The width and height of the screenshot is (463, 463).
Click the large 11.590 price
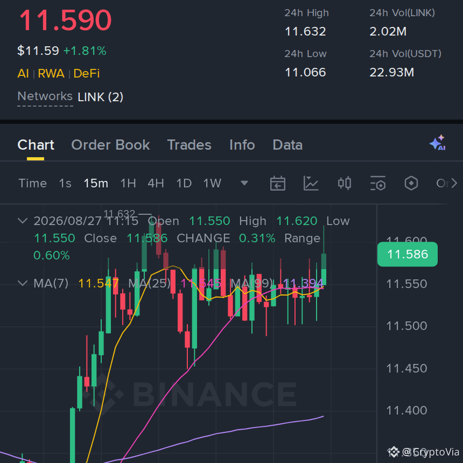coord(65,20)
